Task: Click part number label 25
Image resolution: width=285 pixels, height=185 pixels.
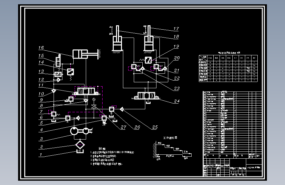Action: point(155,127)
